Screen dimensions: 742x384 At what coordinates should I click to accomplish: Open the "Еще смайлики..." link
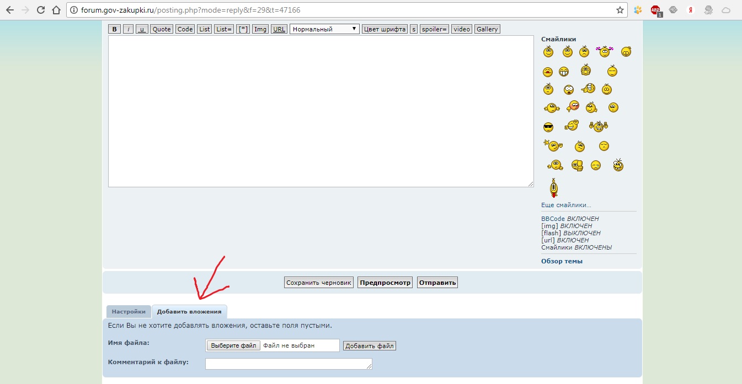click(566, 205)
